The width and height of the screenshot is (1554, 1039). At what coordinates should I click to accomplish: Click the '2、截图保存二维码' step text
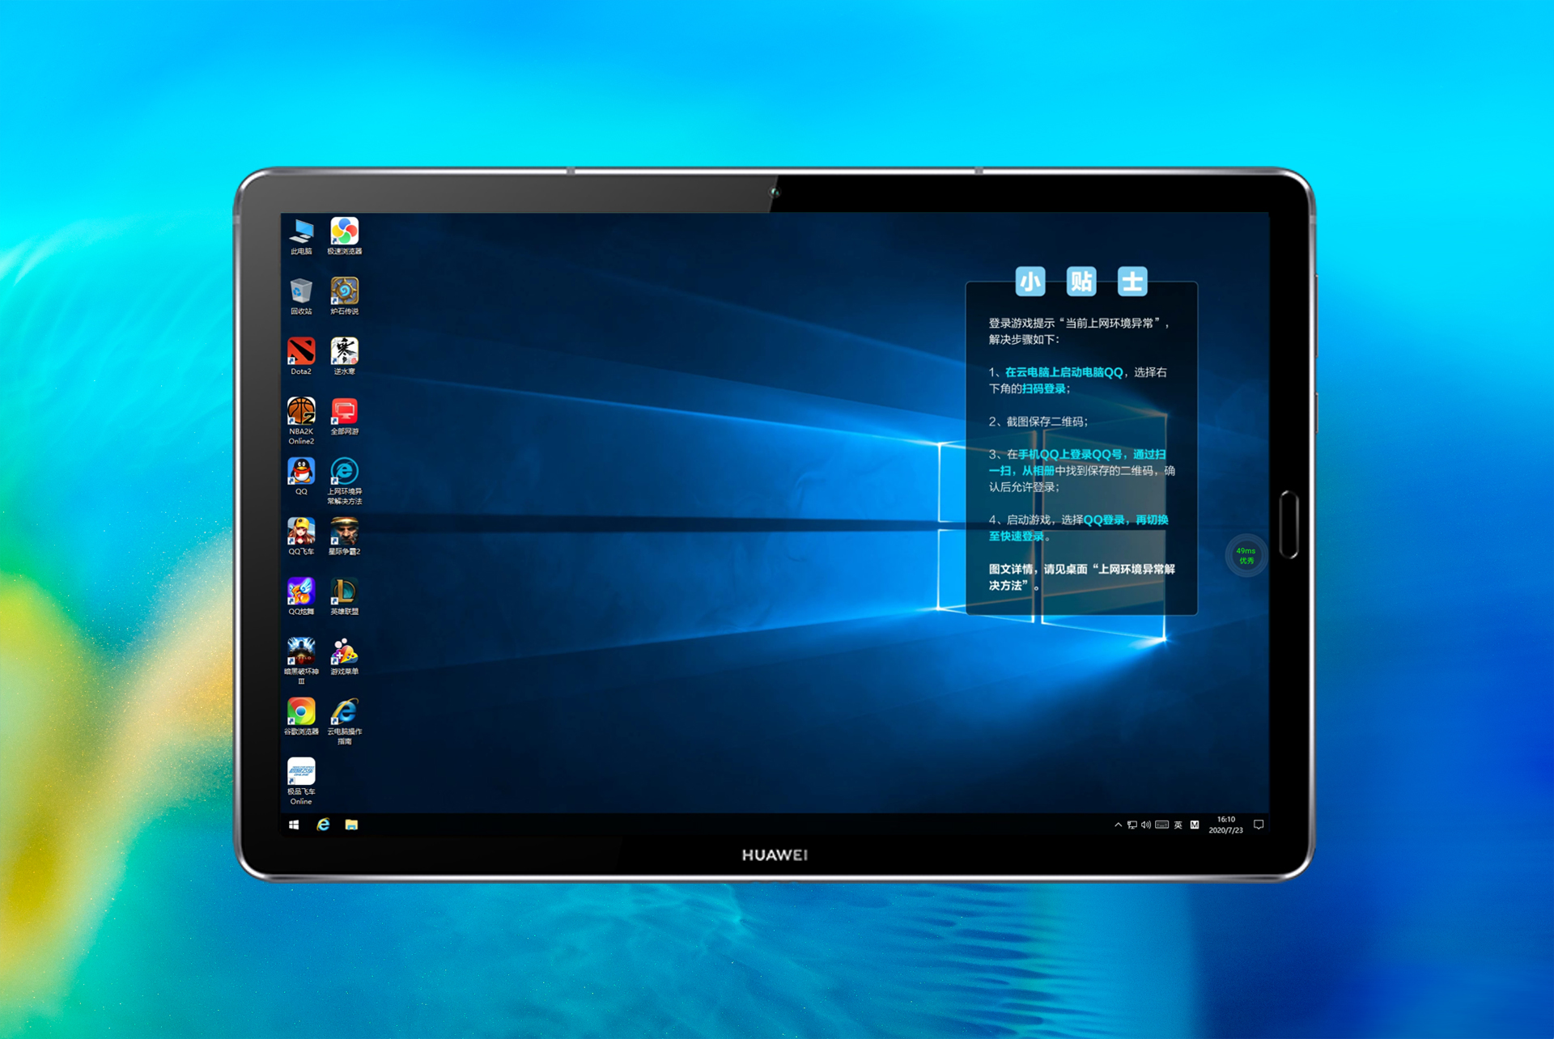coord(1038,422)
